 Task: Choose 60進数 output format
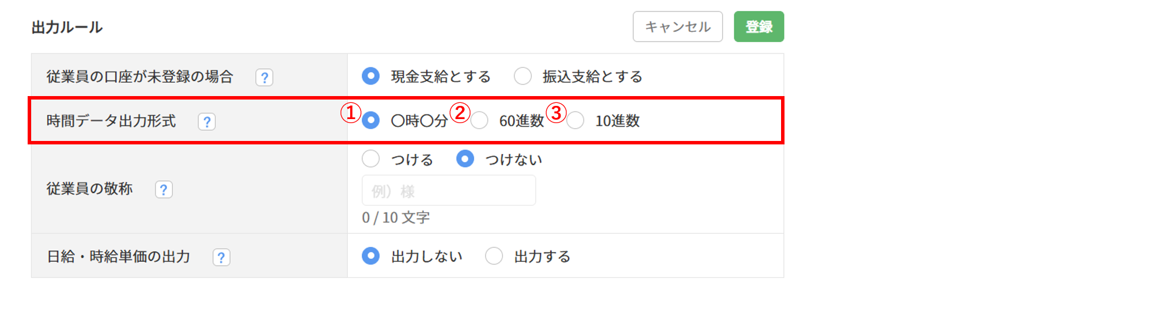coord(479,120)
